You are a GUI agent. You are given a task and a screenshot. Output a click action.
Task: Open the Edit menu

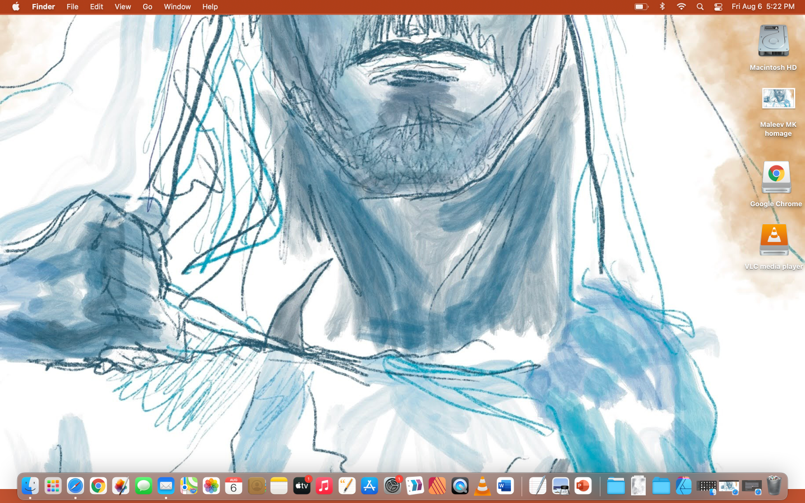[97, 7]
